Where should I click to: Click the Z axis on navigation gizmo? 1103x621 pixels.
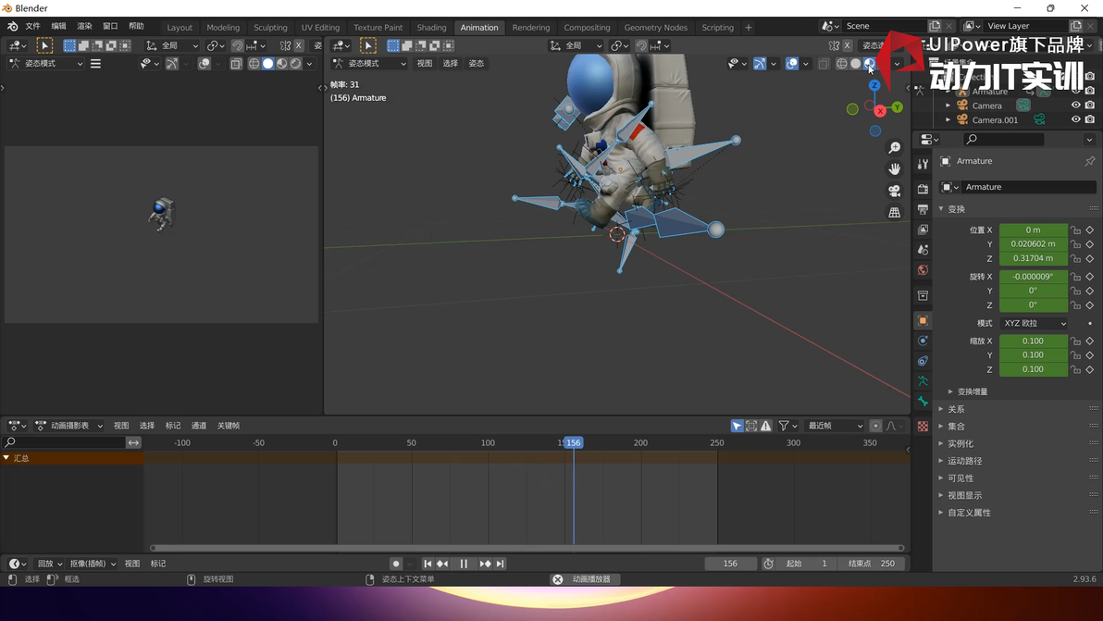[874, 85]
